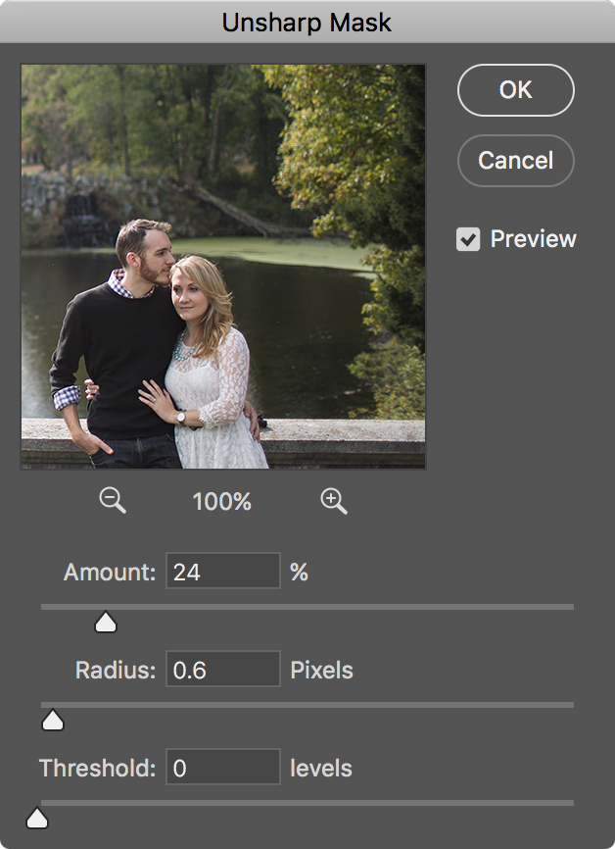This screenshot has width=615, height=849.
Task: Confirm sharpening with the OK button
Action: pos(516,90)
